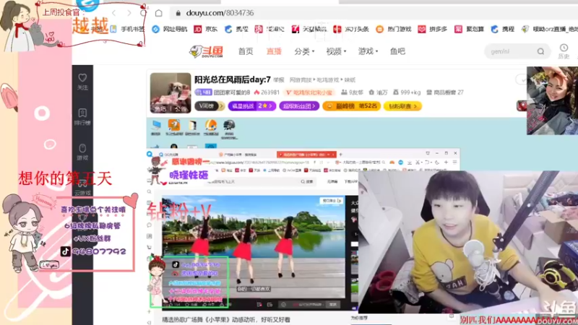
Task: Click the 举报 report link
Action: coord(279,79)
